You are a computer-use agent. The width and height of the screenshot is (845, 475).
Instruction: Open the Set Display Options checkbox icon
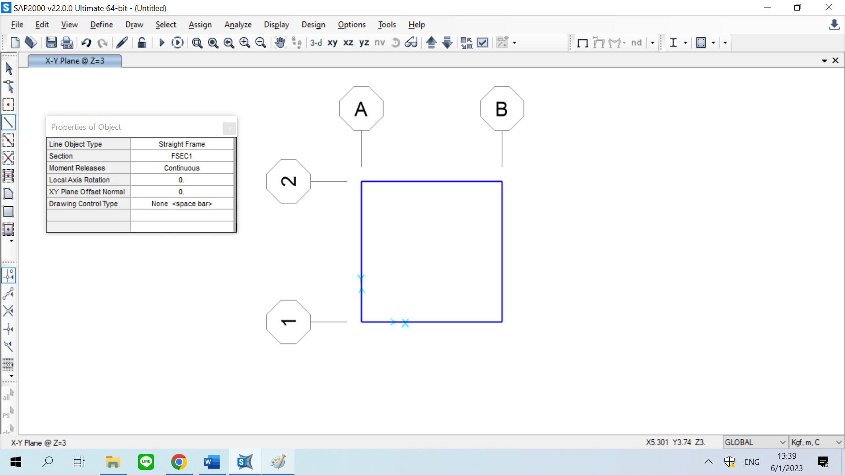[x=483, y=43]
